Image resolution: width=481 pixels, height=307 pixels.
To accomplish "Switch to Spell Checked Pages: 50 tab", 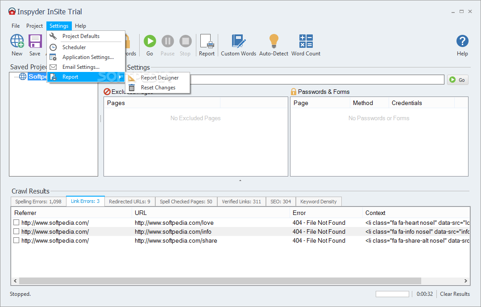I will tap(186, 202).
